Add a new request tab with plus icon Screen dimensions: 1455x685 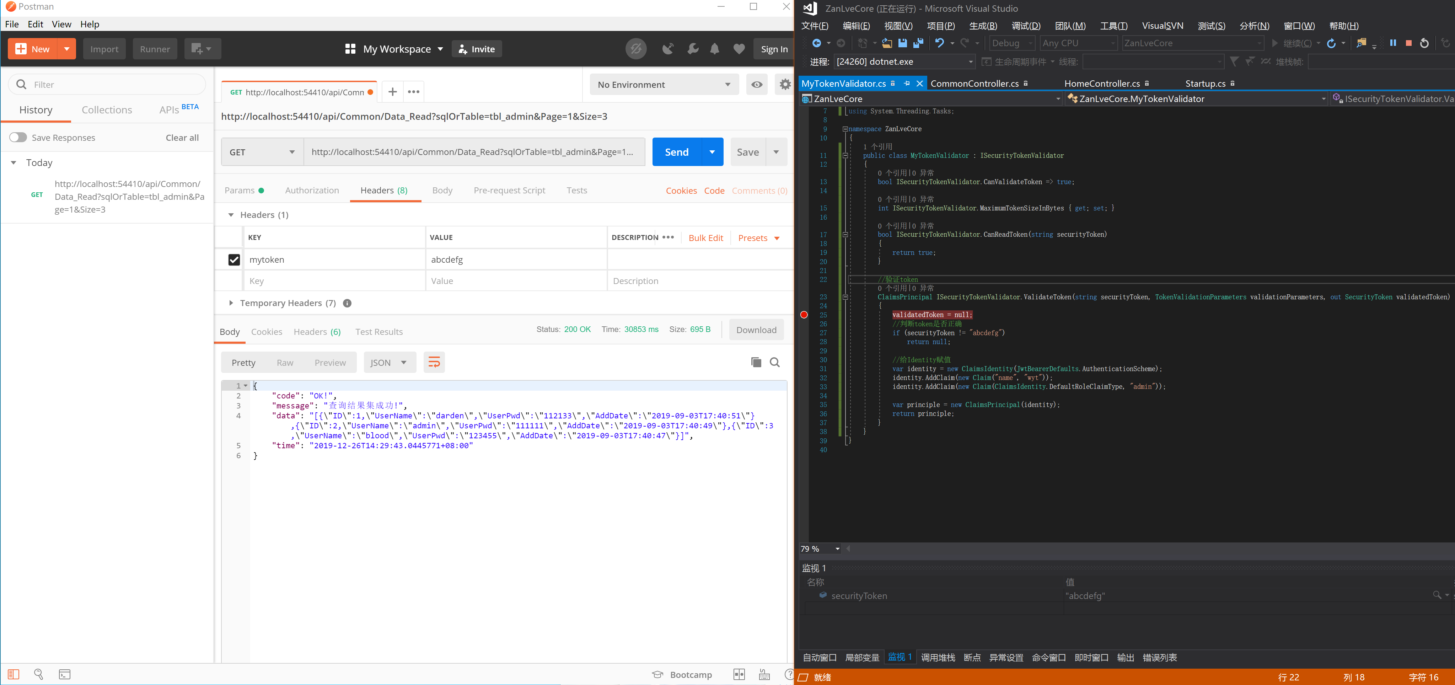click(x=393, y=92)
